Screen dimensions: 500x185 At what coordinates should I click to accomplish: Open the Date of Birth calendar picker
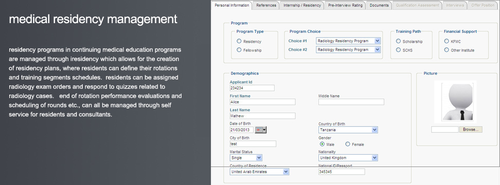coord(260,130)
